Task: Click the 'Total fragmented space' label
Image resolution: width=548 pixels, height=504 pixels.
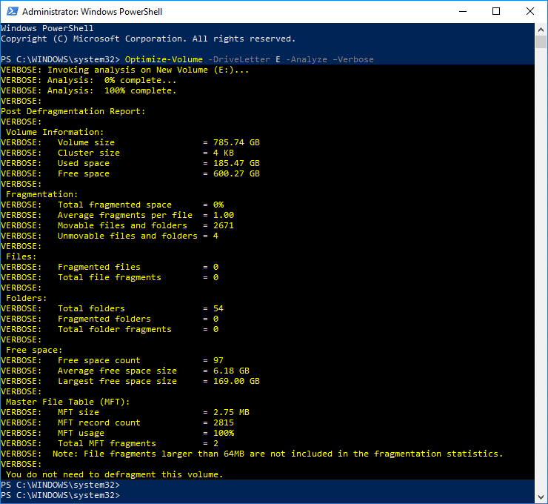Action: [115, 205]
